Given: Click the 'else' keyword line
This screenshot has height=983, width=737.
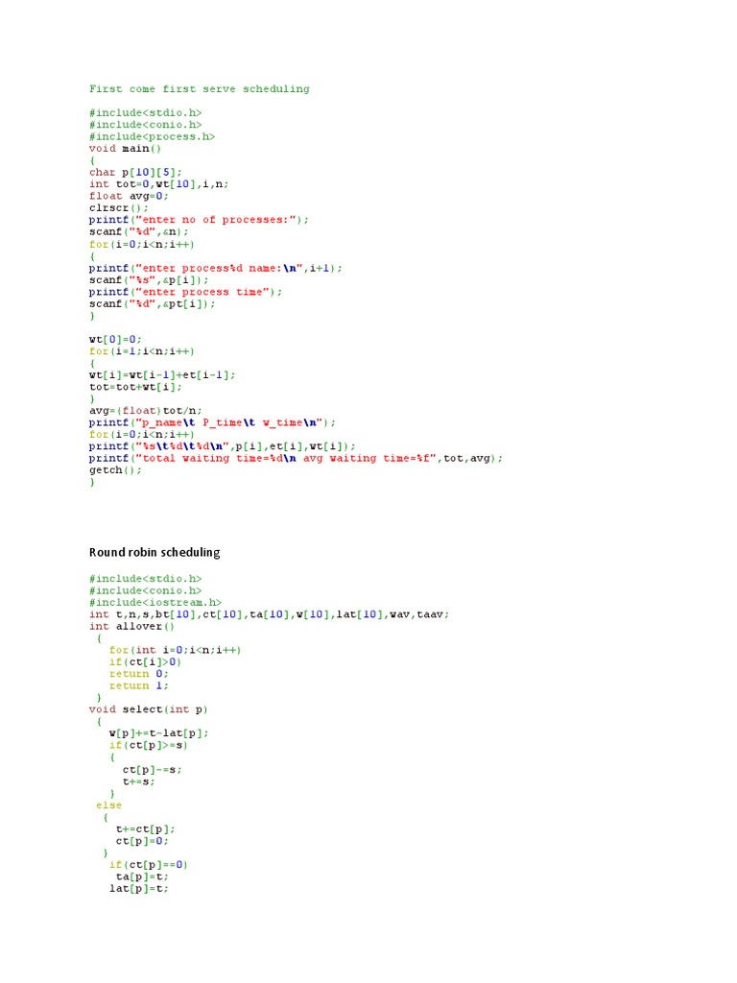Looking at the screenshot, I should [109, 805].
